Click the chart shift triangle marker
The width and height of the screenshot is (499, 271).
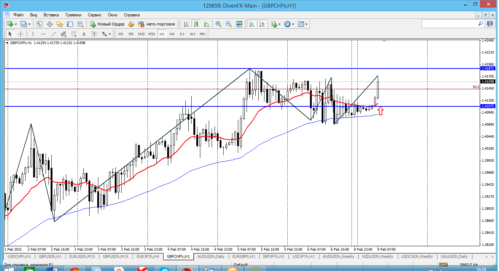point(384,42)
